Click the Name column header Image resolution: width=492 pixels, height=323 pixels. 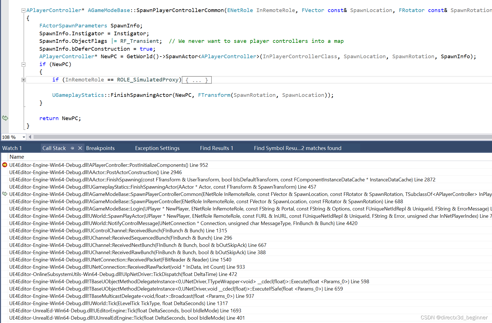pos(17,157)
